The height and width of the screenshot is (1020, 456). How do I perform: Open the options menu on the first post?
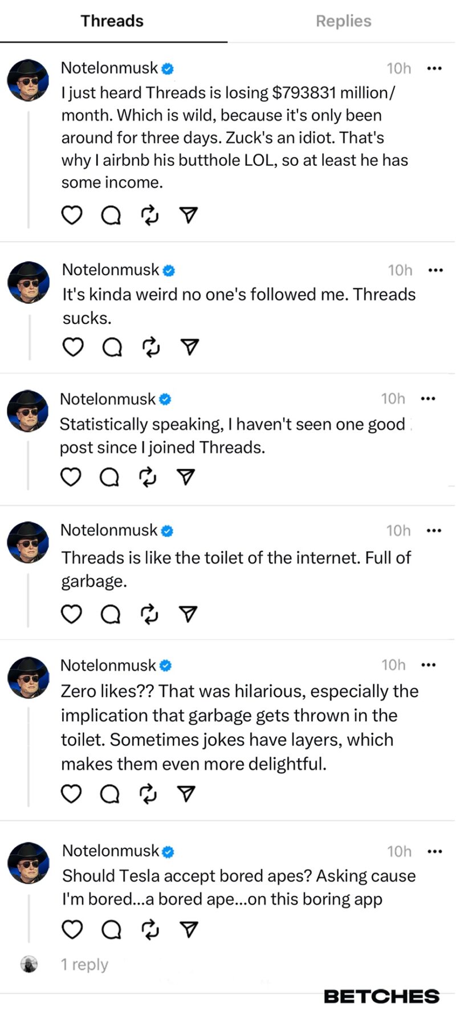434,68
